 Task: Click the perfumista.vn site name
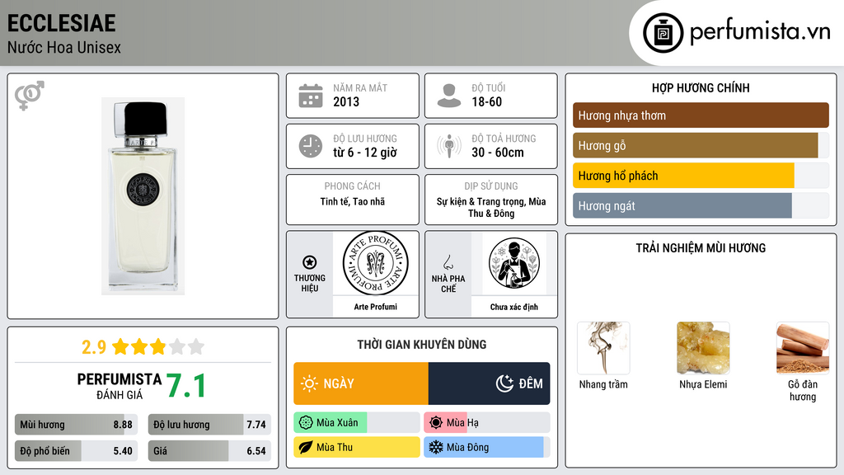760,32
